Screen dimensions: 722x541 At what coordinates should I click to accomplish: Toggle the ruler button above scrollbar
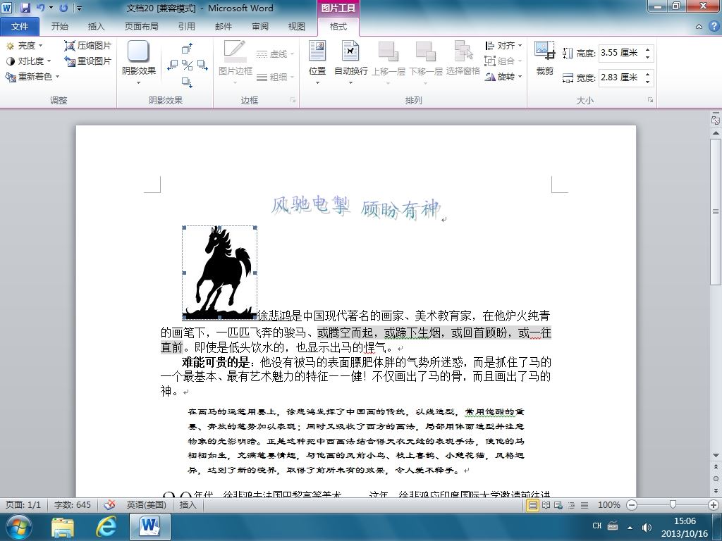(716, 120)
